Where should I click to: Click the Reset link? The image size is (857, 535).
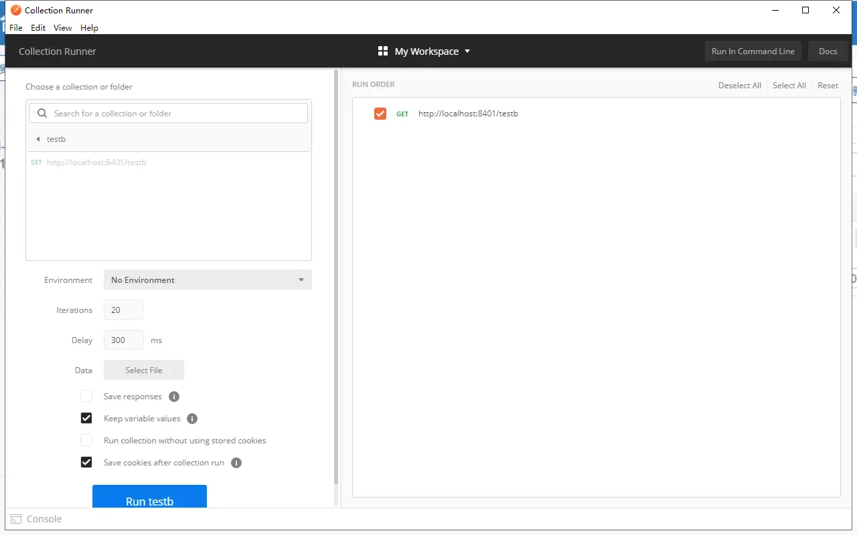click(828, 86)
